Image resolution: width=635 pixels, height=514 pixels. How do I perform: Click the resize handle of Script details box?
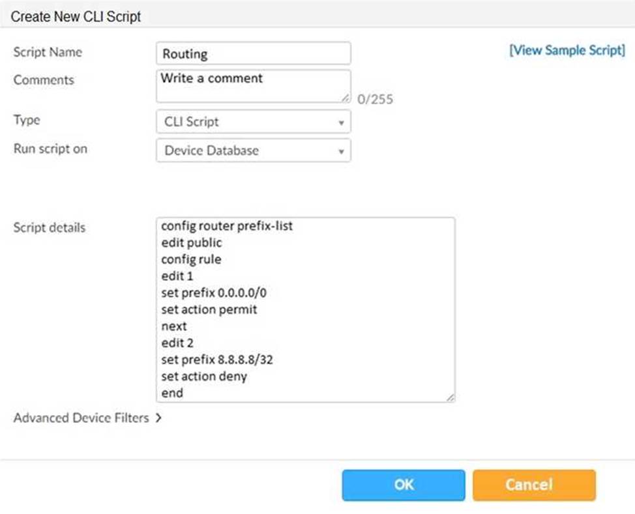(450, 397)
